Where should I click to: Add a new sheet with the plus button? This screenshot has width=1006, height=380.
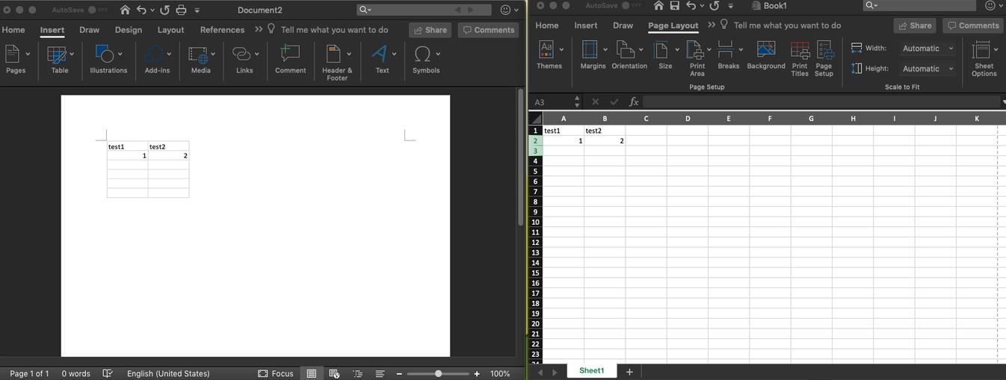[629, 371]
